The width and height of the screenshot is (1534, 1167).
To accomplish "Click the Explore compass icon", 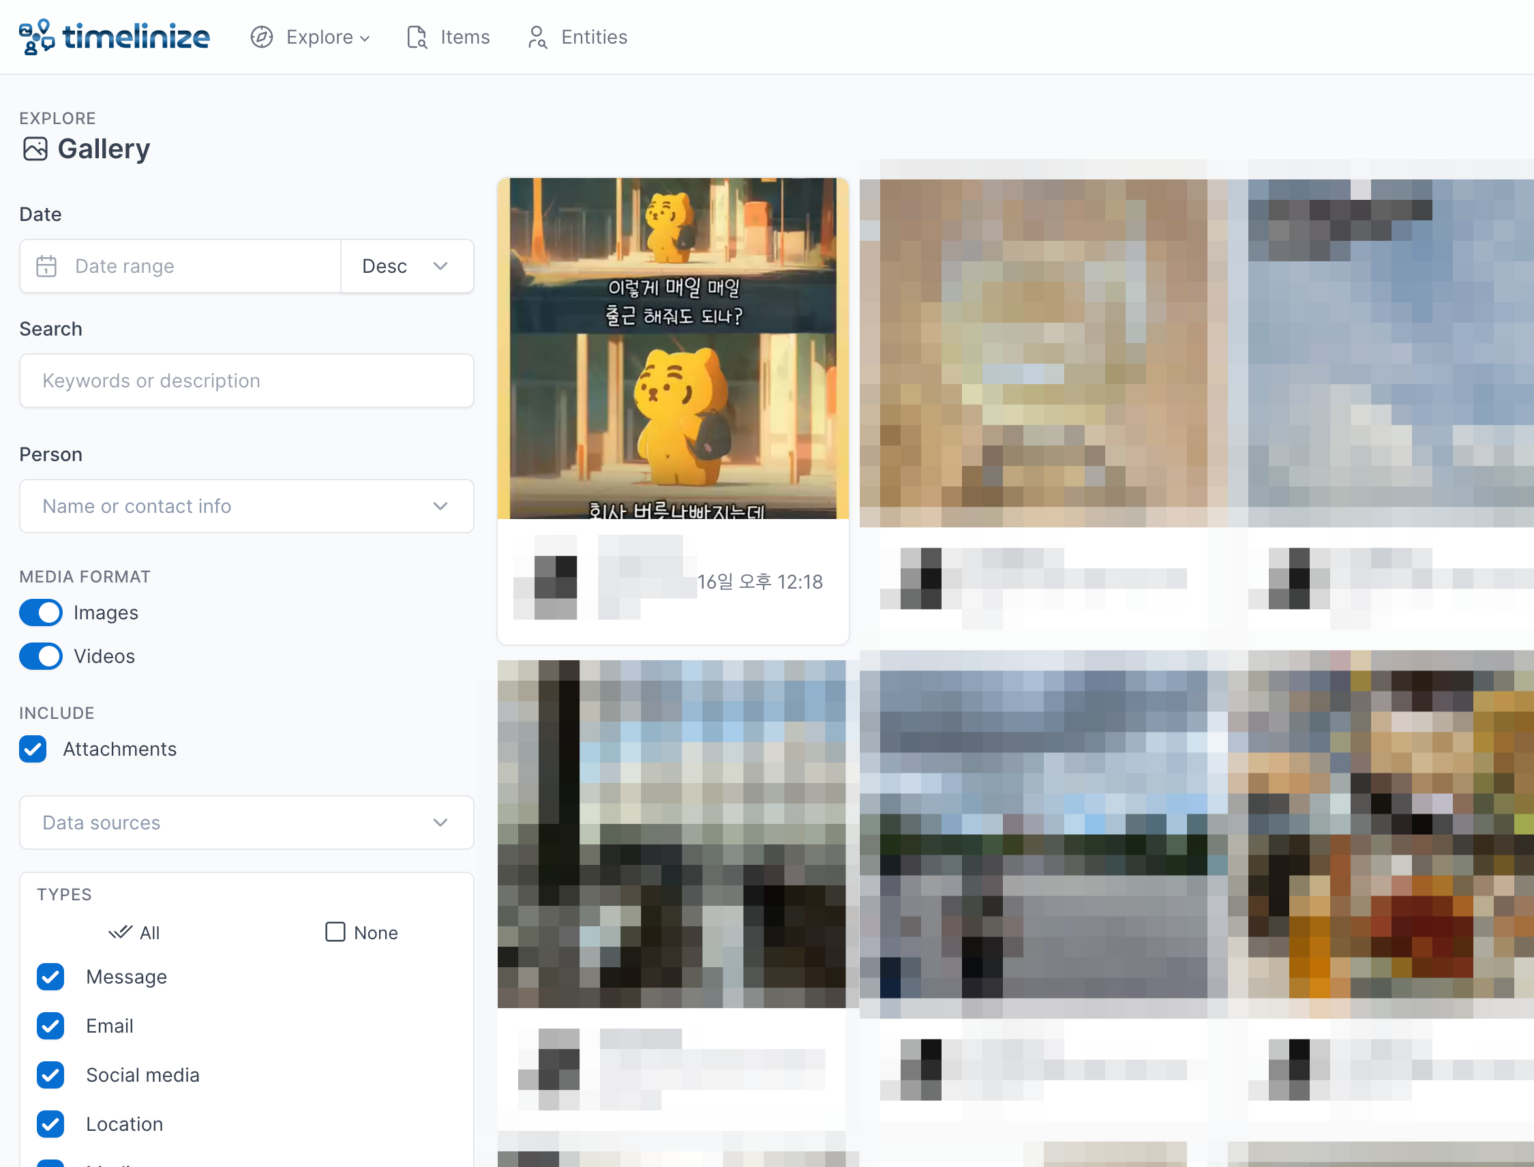I will click(x=261, y=37).
